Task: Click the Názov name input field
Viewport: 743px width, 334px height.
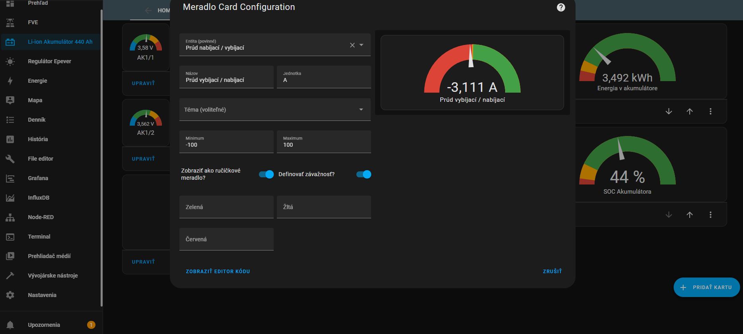Action: (x=226, y=77)
